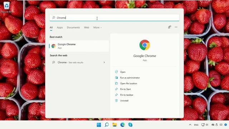Open the Recycle Bin desktop icon
Image resolution: width=229 pixels, height=129 pixels.
(x=6, y=7)
